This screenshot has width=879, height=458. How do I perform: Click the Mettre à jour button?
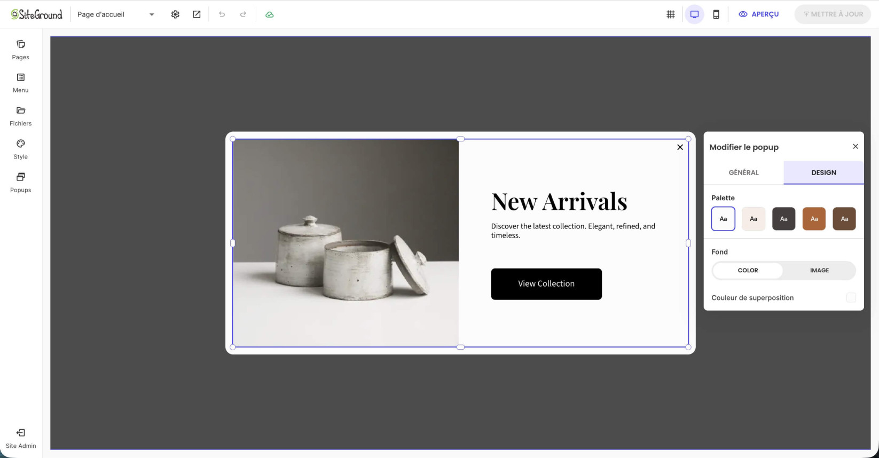click(x=833, y=14)
